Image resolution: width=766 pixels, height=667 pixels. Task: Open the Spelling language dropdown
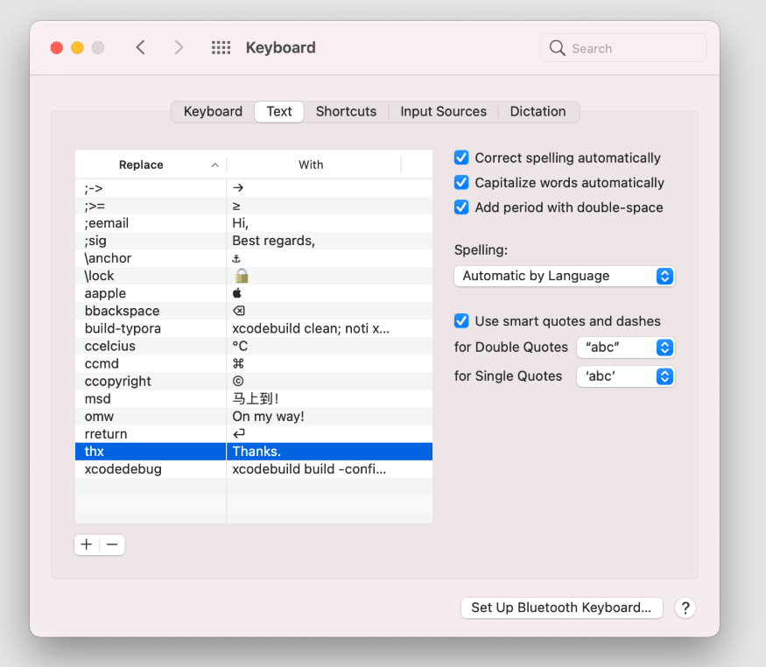pos(564,276)
